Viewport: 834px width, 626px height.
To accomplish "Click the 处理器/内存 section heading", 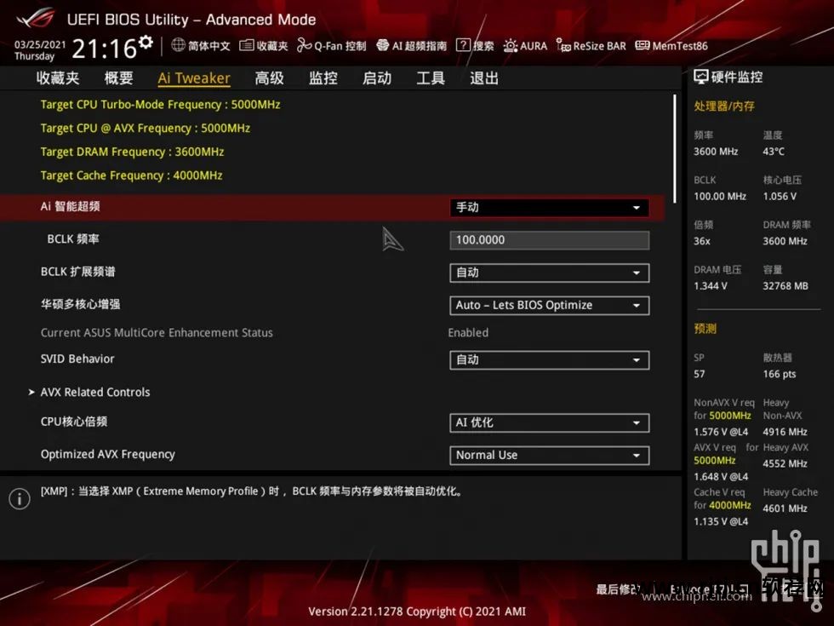I will [724, 106].
